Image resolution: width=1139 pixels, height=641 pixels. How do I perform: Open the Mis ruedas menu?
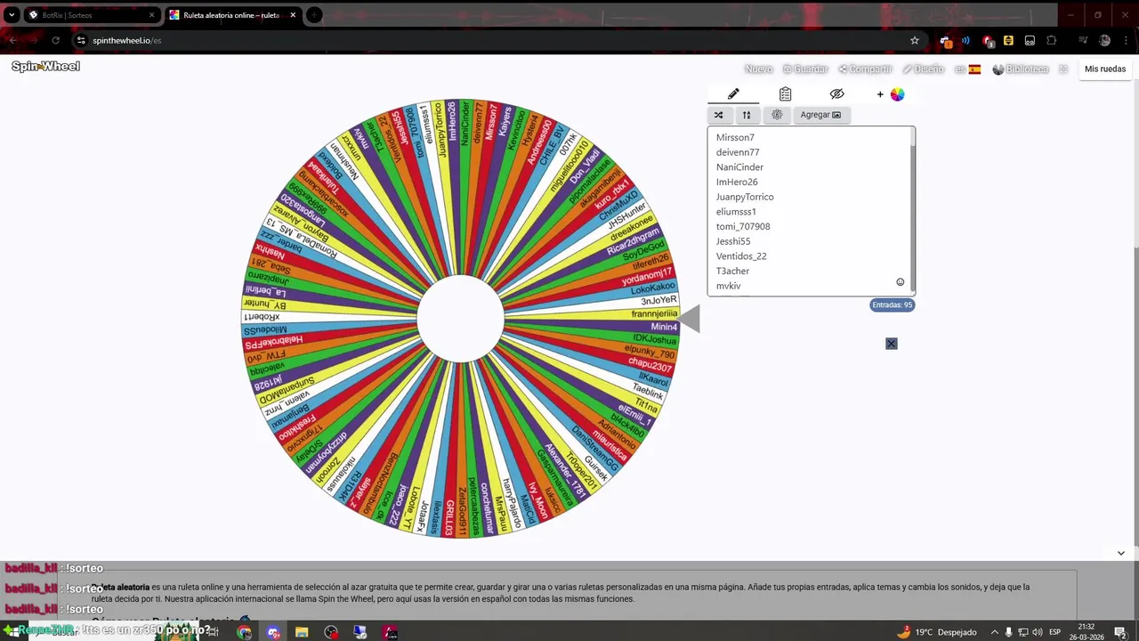pyautogui.click(x=1105, y=69)
